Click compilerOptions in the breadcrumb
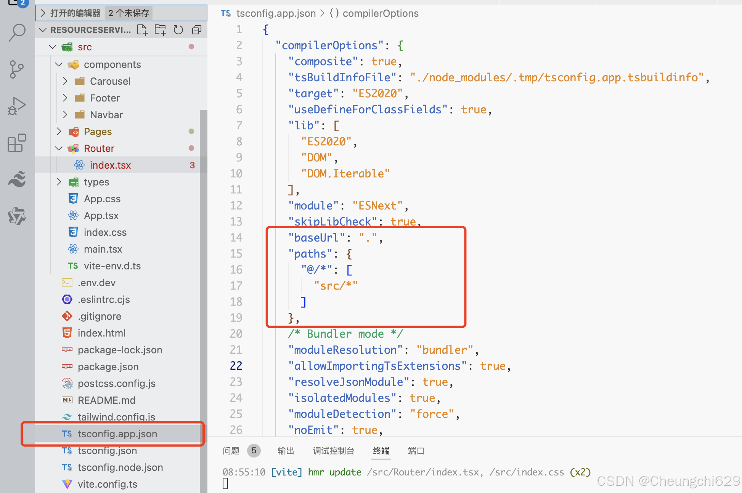This screenshot has height=493, width=742. point(380,13)
